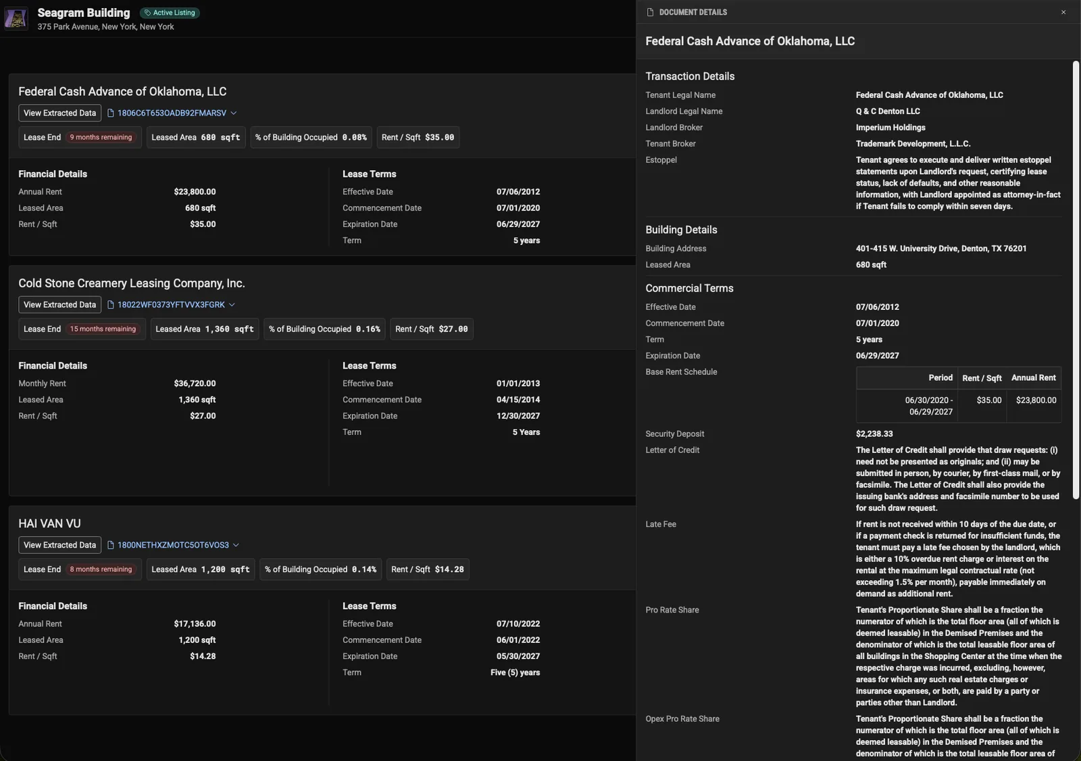
Task: Click Tenant Broker value Trademark Development, L.L.C.
Action: [913, 144]
